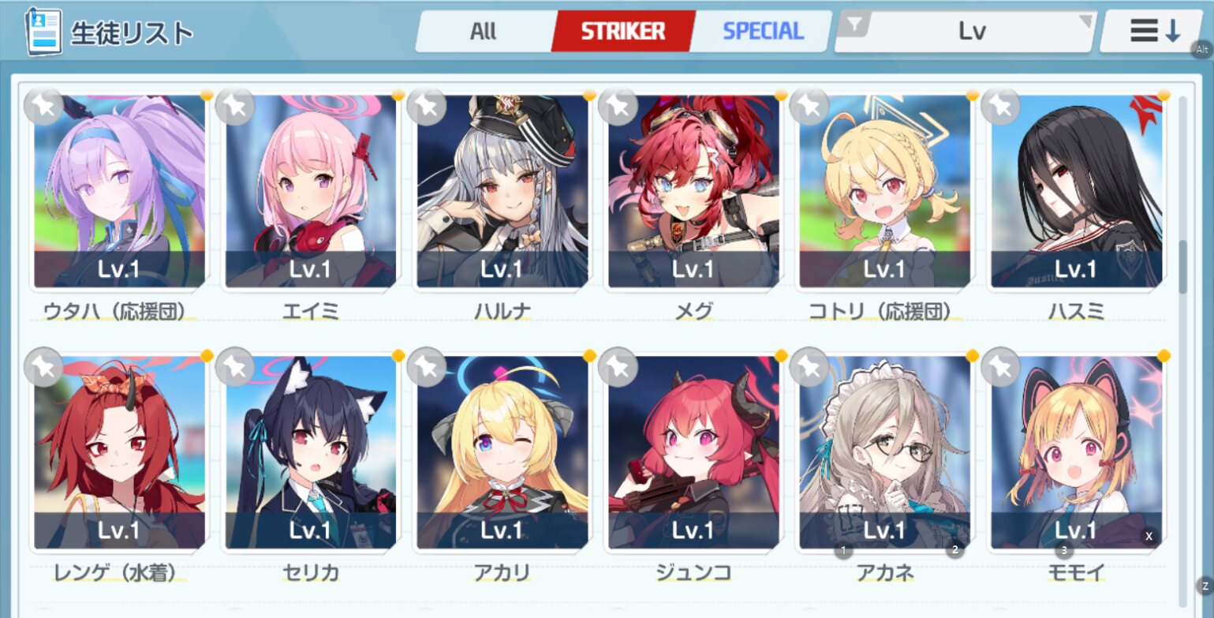Click the vertical scrollbar thumb
This screenshot has height=618, width=1214.
[x=1182, y=267]
